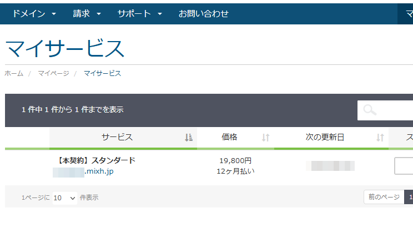This screenshot has height=243, width=413.
Task: Expand the 請求 menu
Action: pyautogui.click(x=87, y=14)
